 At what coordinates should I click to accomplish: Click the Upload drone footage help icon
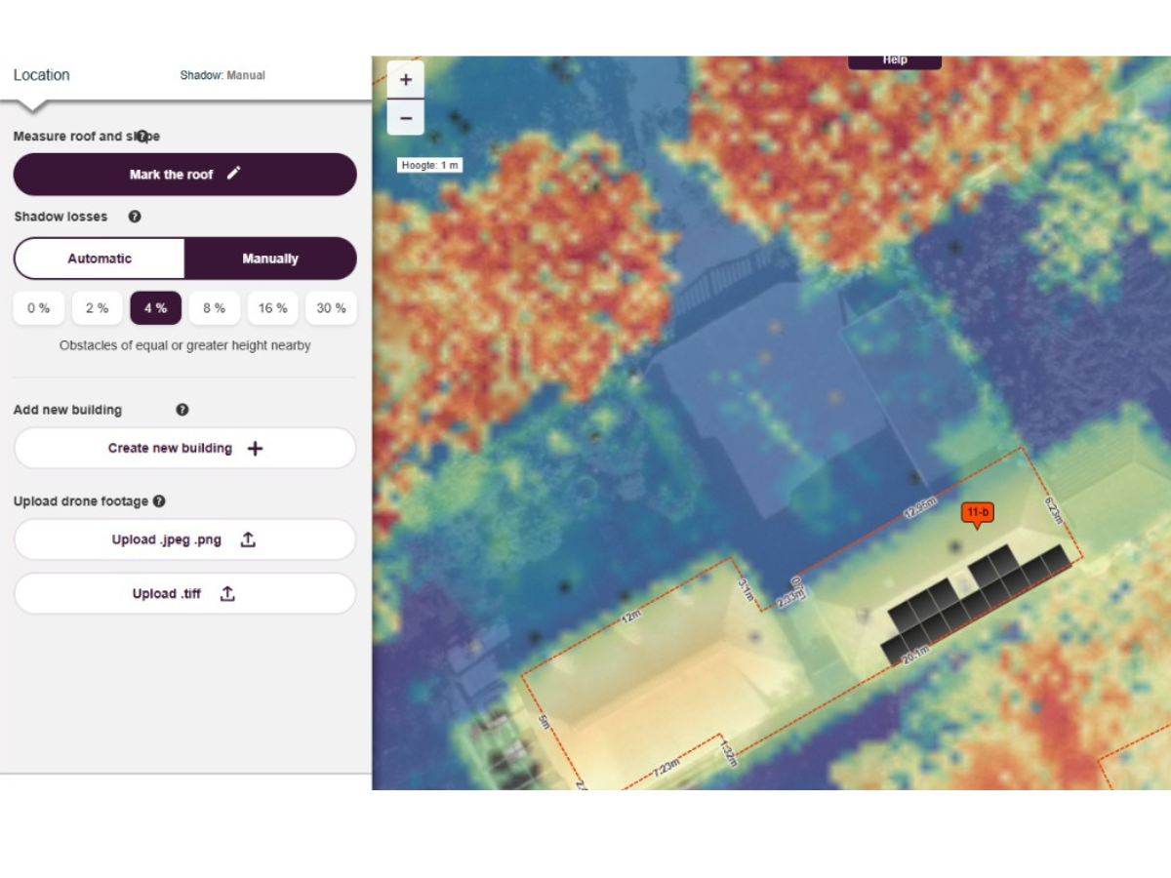159,501
